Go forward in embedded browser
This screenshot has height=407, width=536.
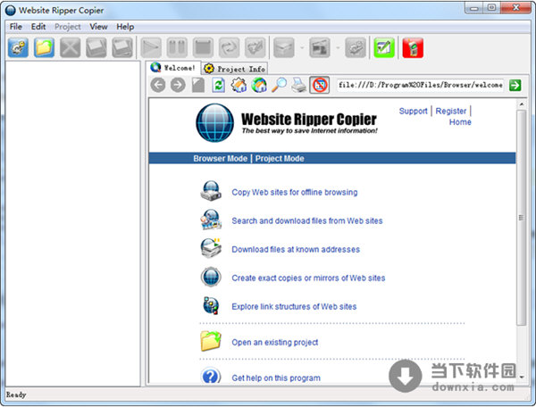click(178, 85)
